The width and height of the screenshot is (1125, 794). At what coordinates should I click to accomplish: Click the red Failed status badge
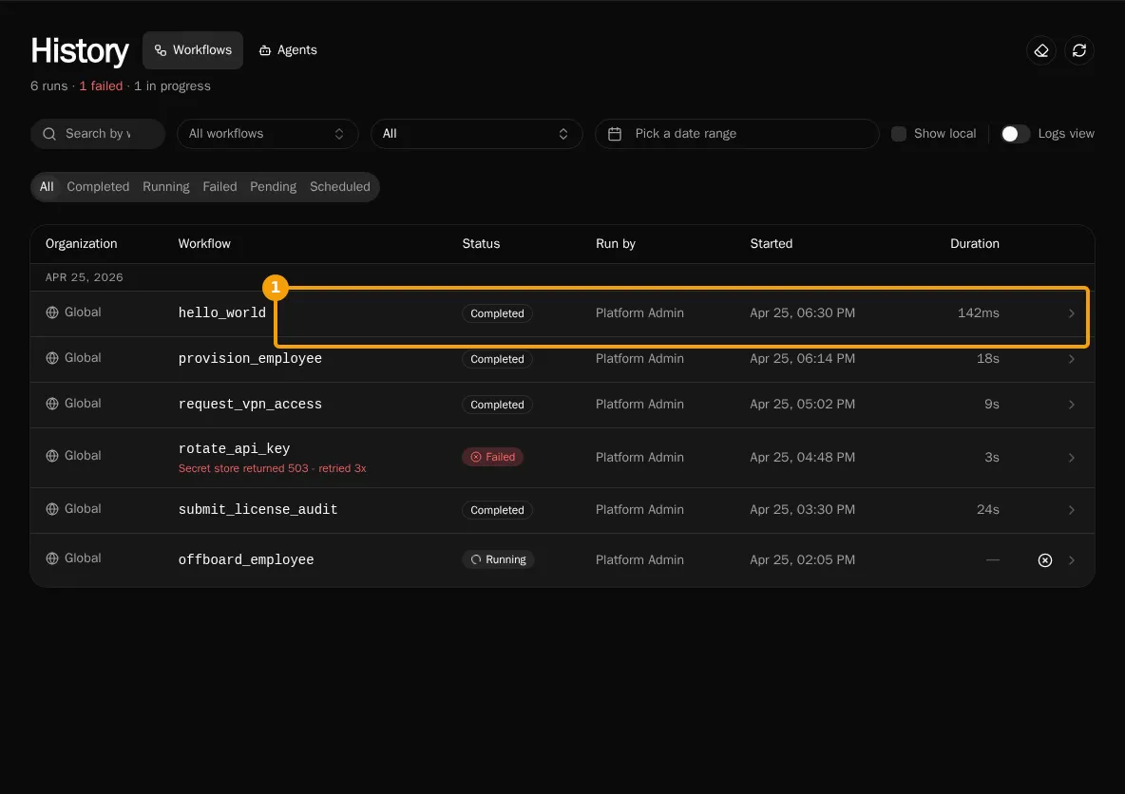coord(492,457)
